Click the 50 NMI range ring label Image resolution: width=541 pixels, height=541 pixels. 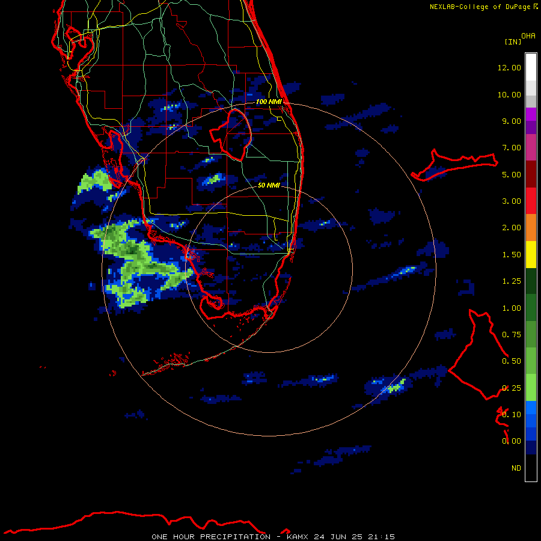coord(269,185)
